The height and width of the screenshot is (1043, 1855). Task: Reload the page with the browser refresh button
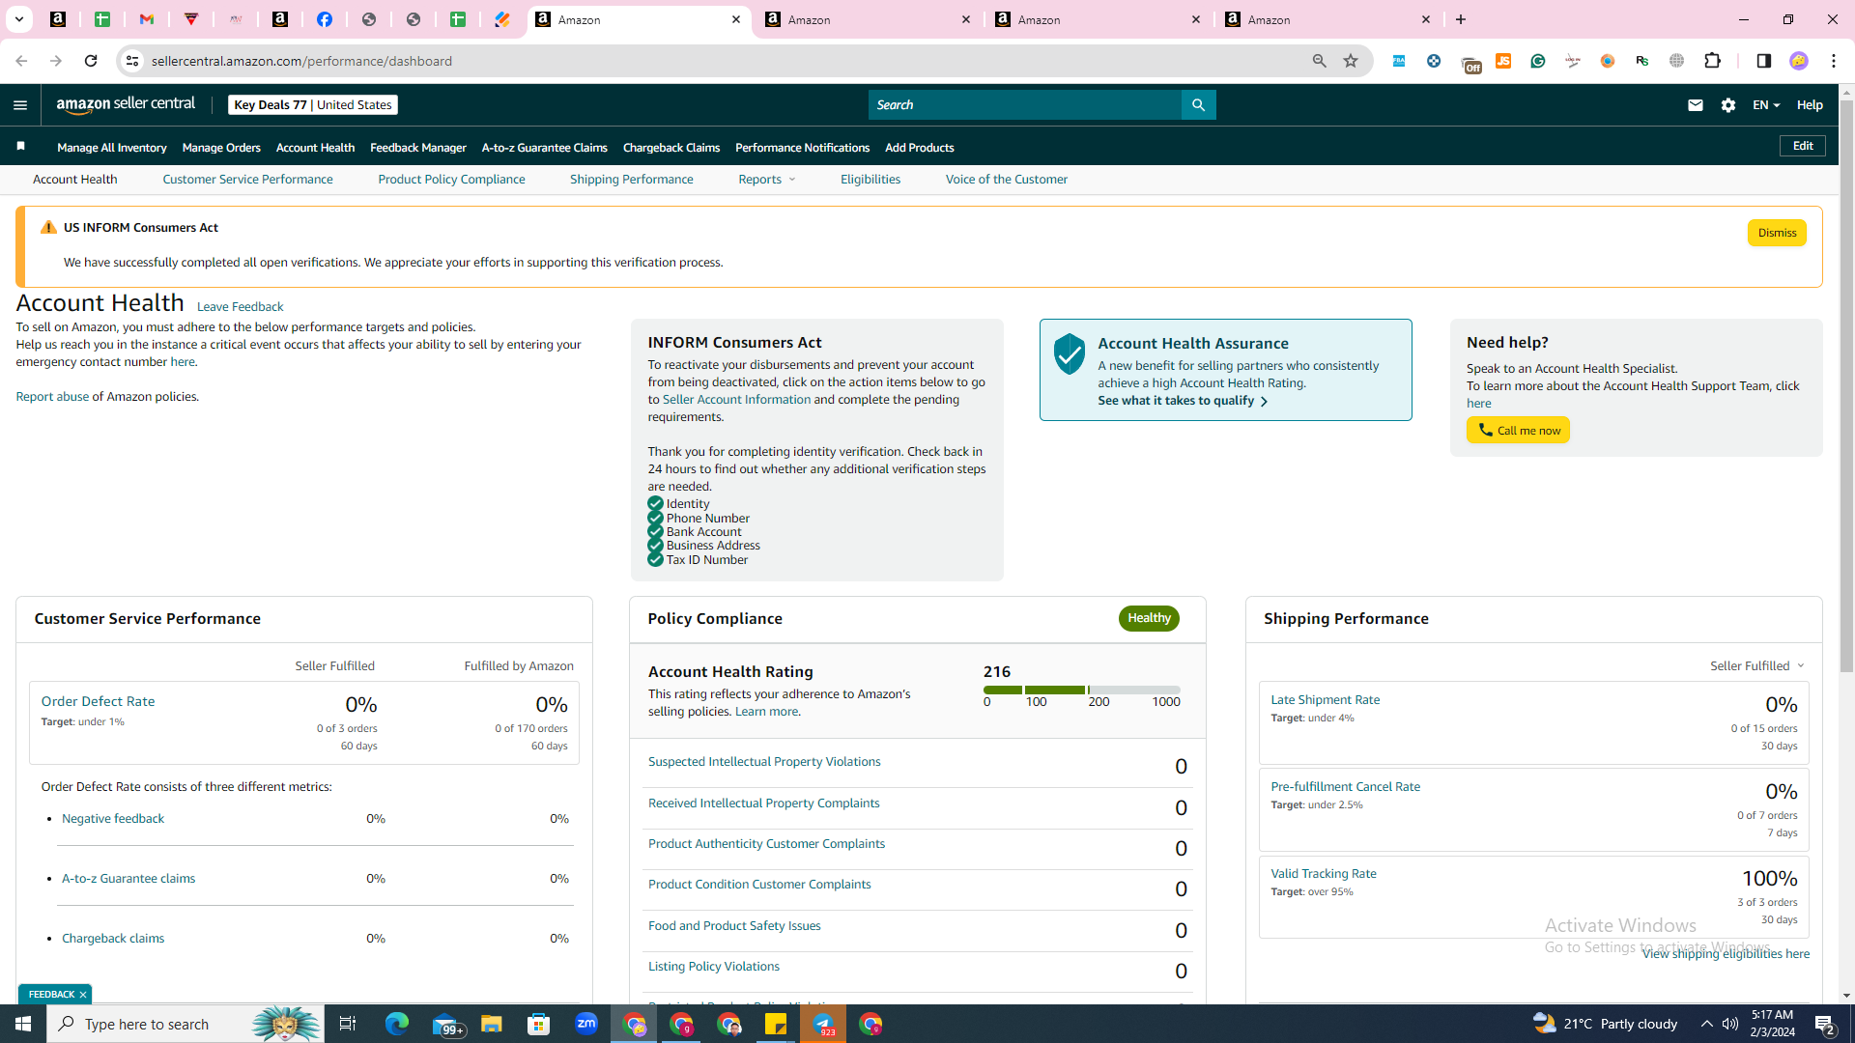pyautogui.click(x=91, y=61)
